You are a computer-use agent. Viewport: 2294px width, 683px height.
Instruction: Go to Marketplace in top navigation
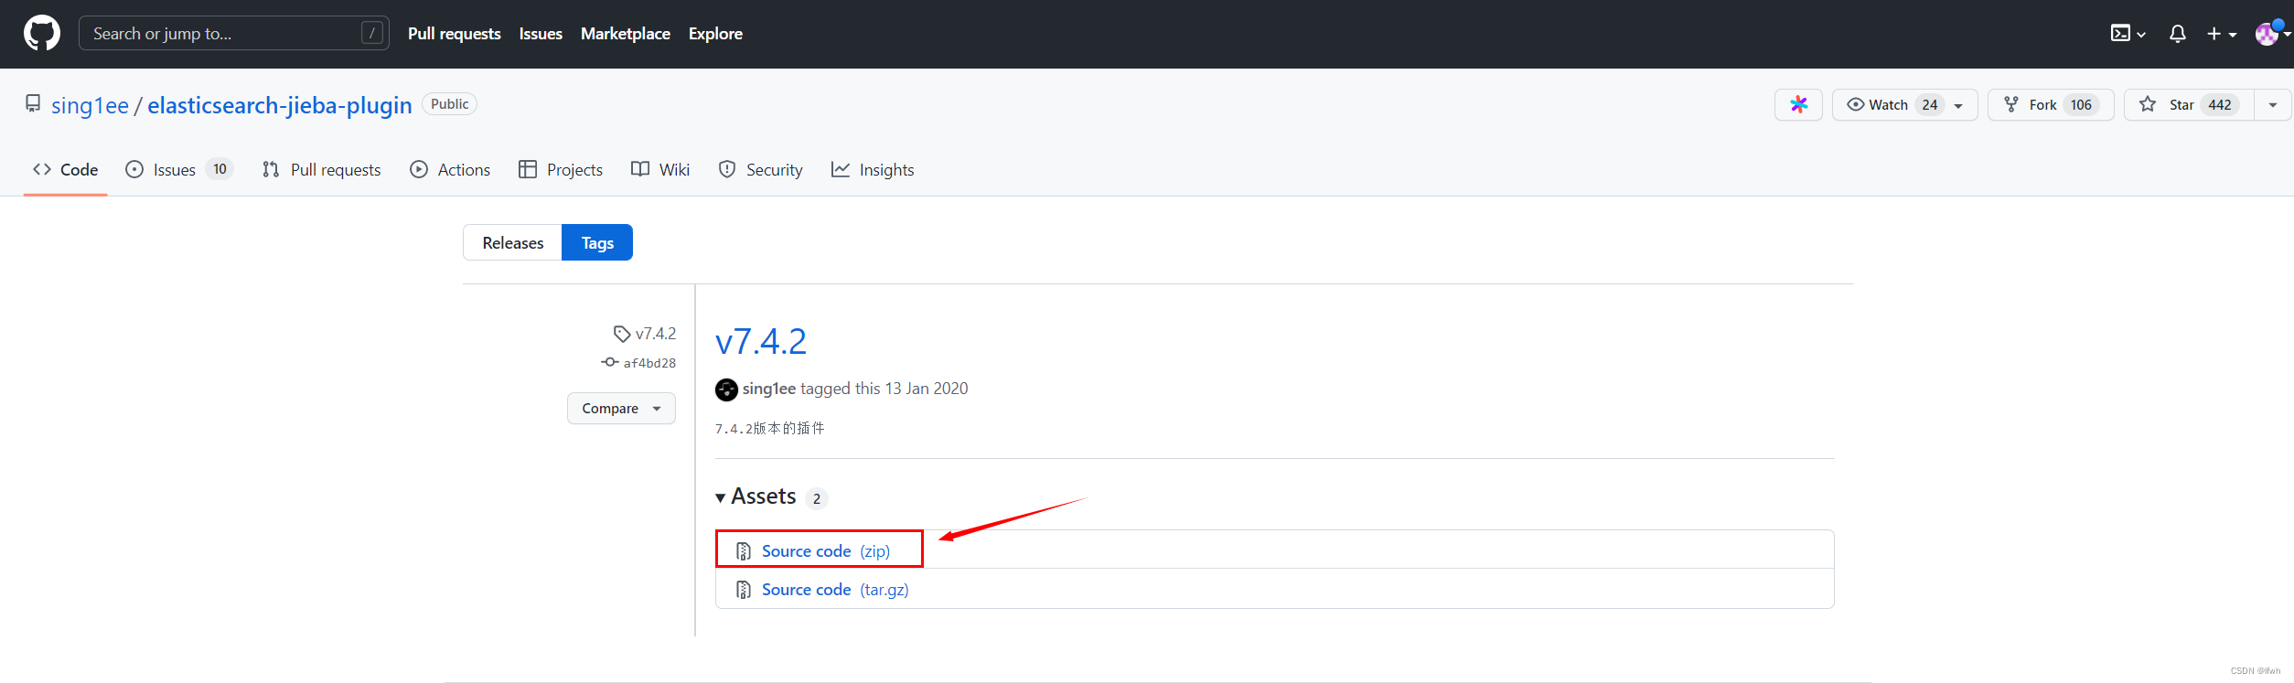click(626, 34)
